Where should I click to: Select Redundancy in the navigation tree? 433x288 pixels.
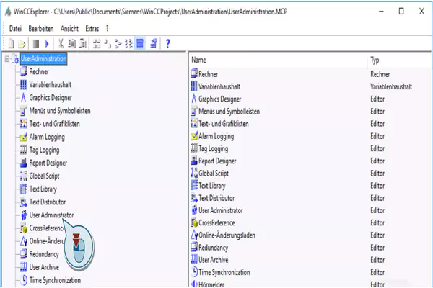tap(44, 254)
